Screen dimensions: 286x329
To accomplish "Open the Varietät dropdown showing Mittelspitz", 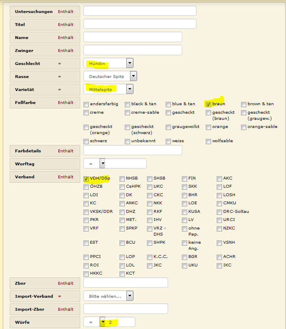I will [x=130, y=89].
